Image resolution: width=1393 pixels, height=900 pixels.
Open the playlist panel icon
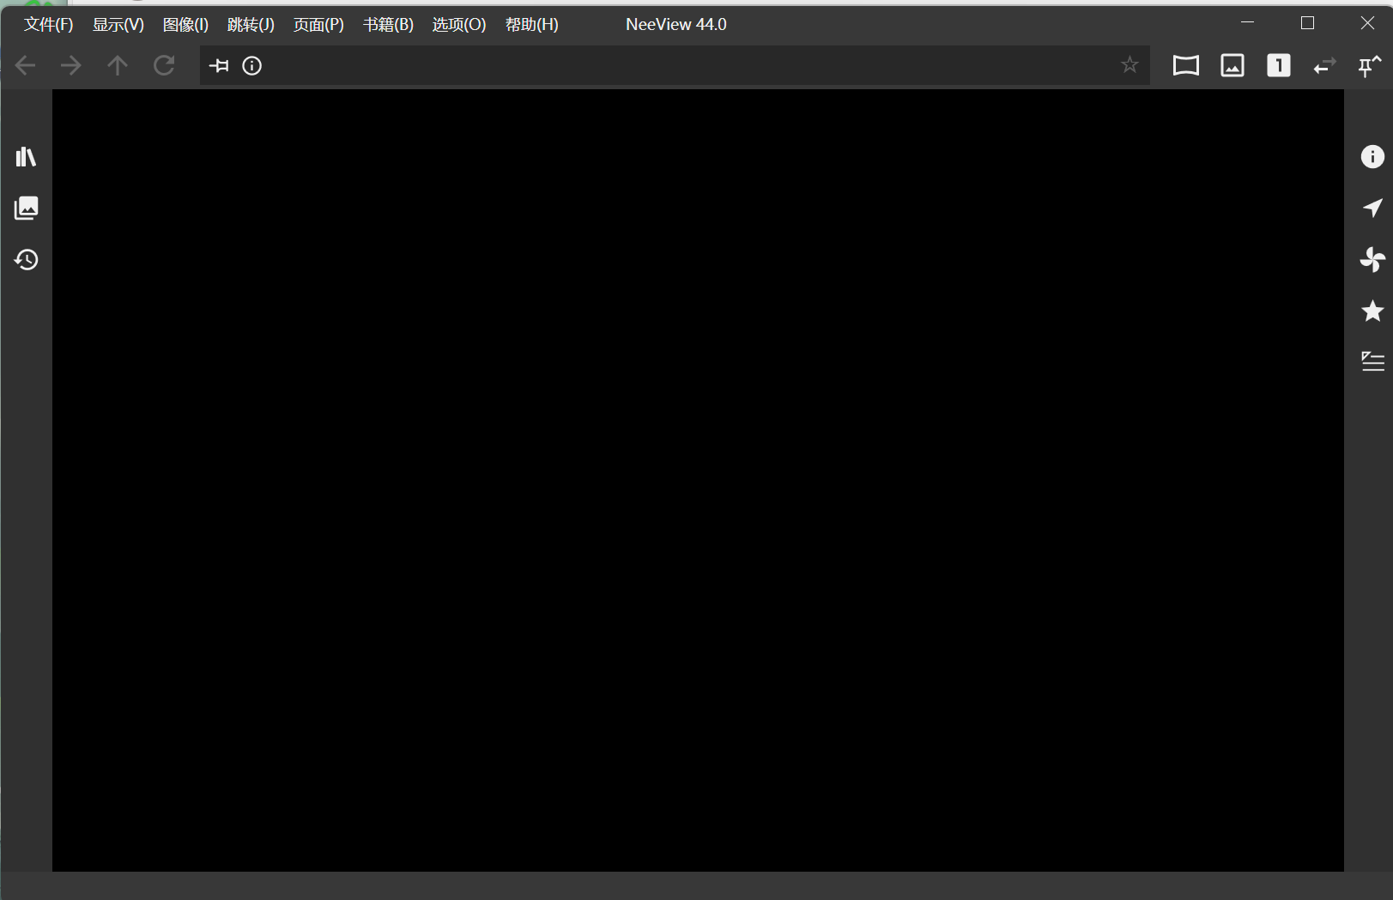[1372, 361]
